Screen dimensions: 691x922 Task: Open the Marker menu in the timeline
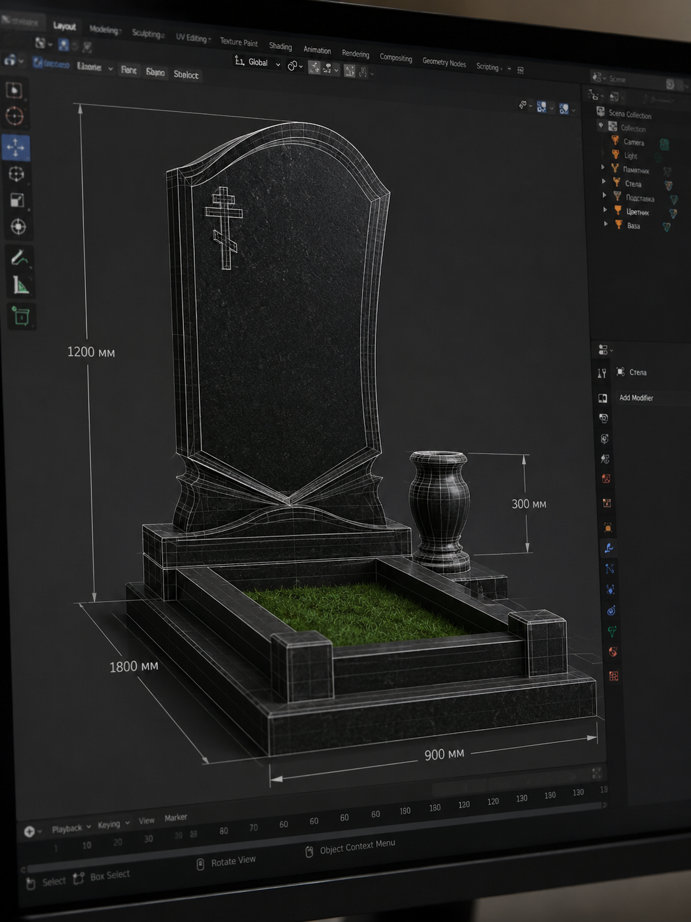click(x=176, y=818)
